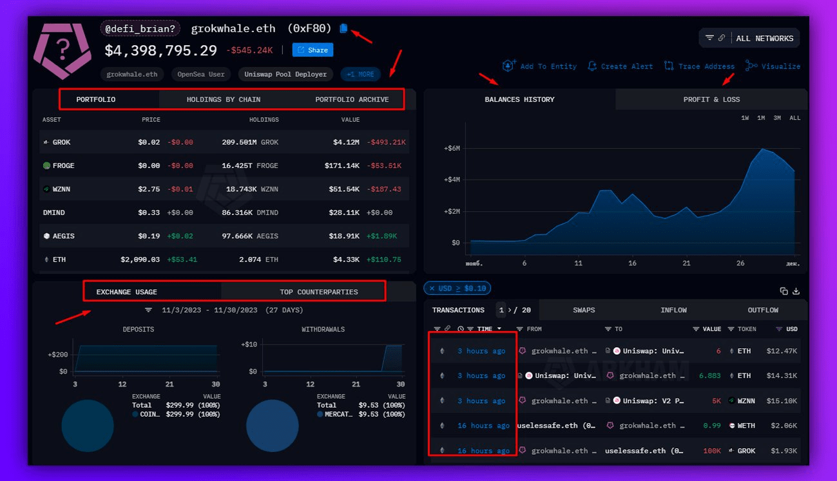Click the clock icon in the transactions header
The height and width of the screenshot is (481, 837).
click(460, 329)
